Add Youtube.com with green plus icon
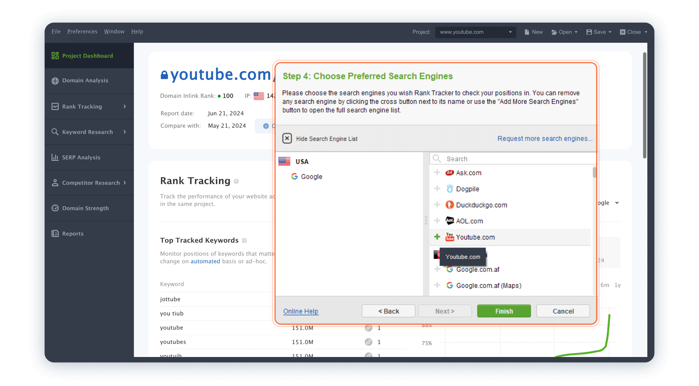 click(x=437, y=237)
